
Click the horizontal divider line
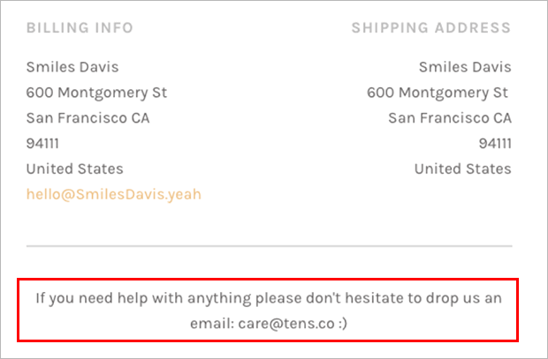(x=269, y=246)
